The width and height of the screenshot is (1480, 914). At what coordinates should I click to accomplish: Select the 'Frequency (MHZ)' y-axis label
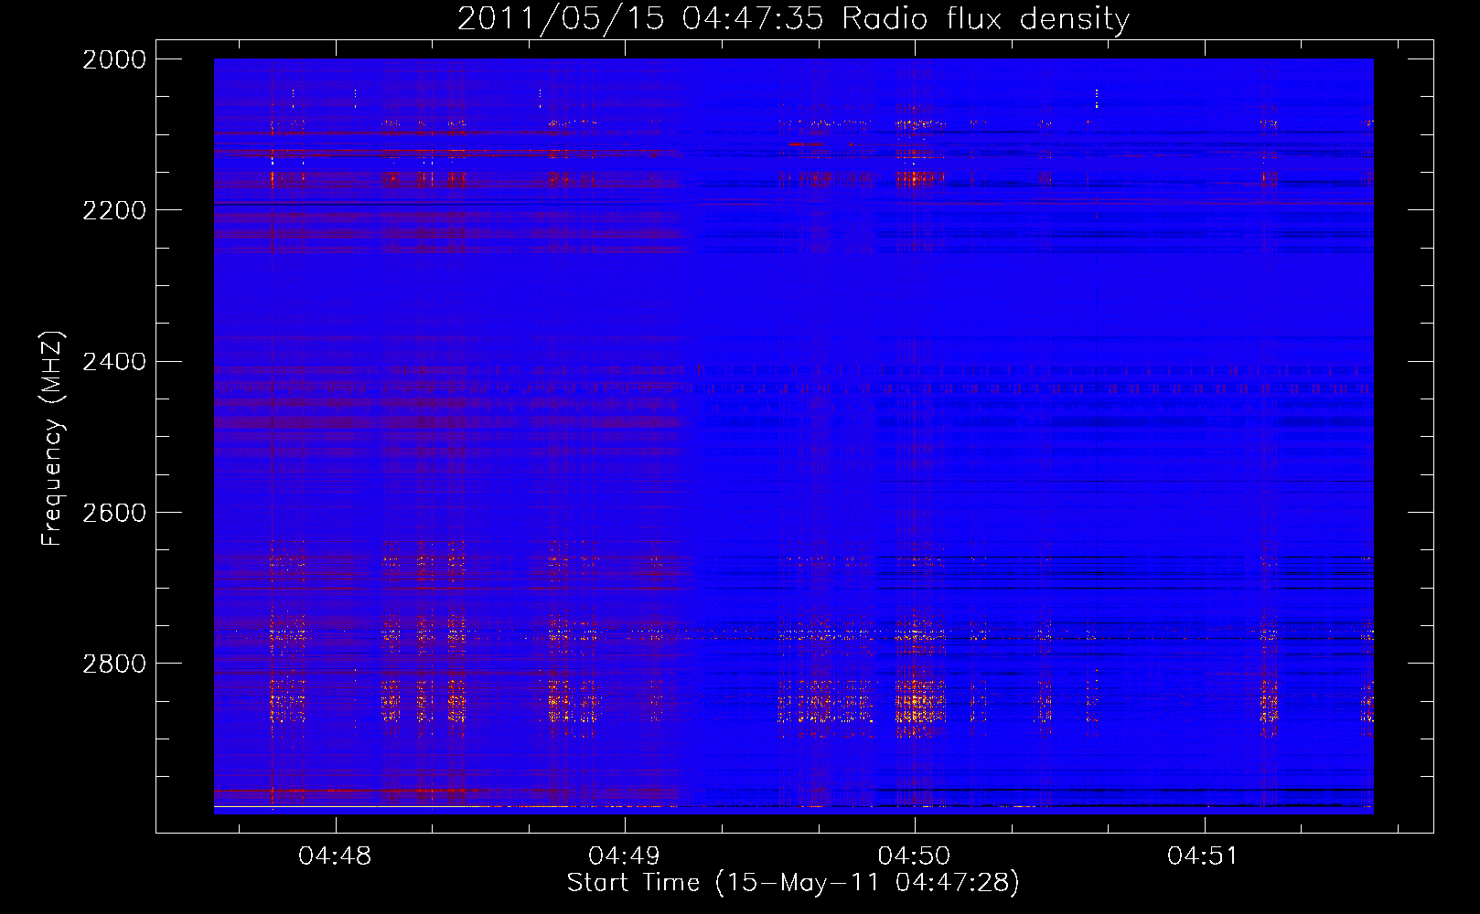[x=52, y=439]
